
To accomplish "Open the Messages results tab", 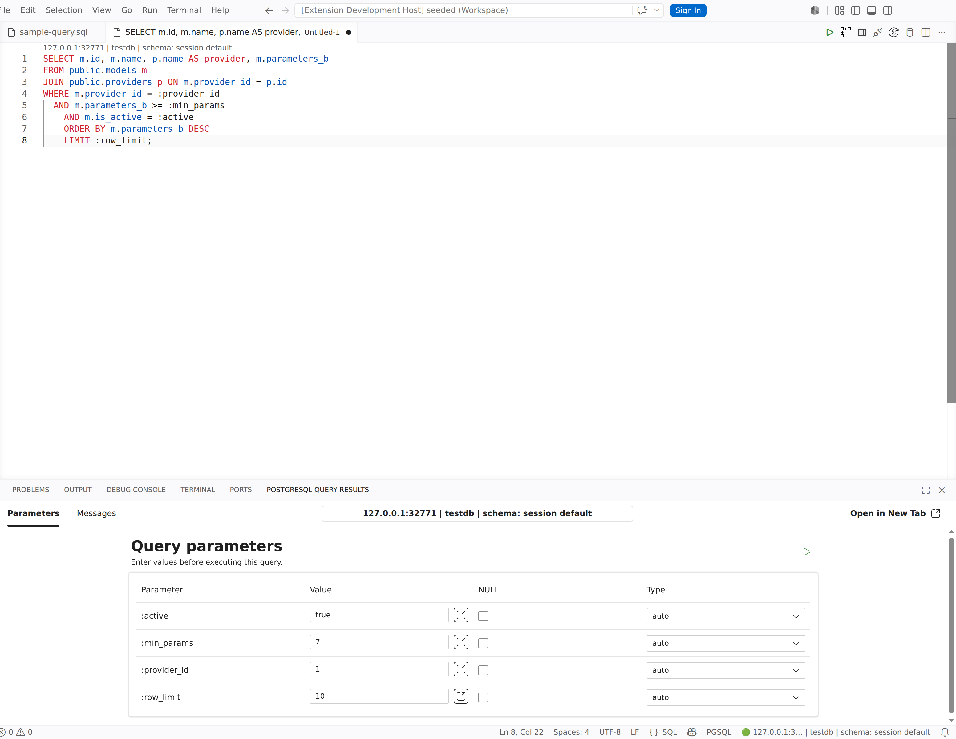I will (96, 513).
